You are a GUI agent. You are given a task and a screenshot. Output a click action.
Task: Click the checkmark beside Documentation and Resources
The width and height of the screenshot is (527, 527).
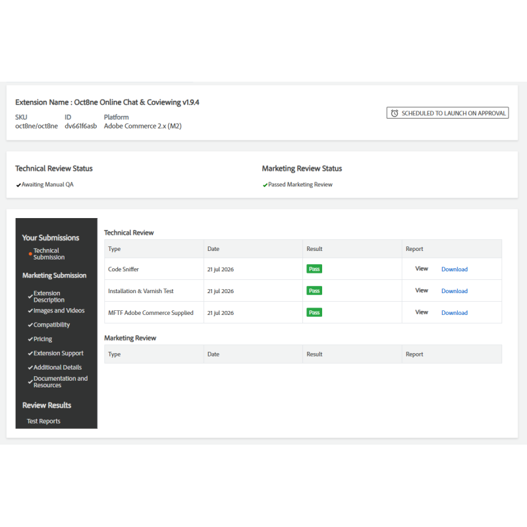pyautogui.click(x=30, y=382)
